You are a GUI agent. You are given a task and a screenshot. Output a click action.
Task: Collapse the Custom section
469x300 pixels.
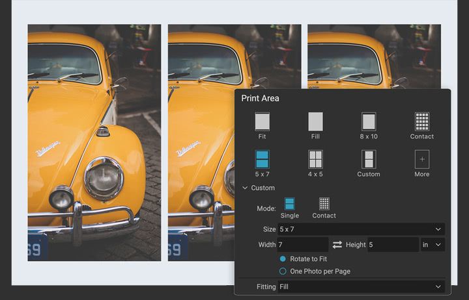pyautogui.click(x=245, y=188)
